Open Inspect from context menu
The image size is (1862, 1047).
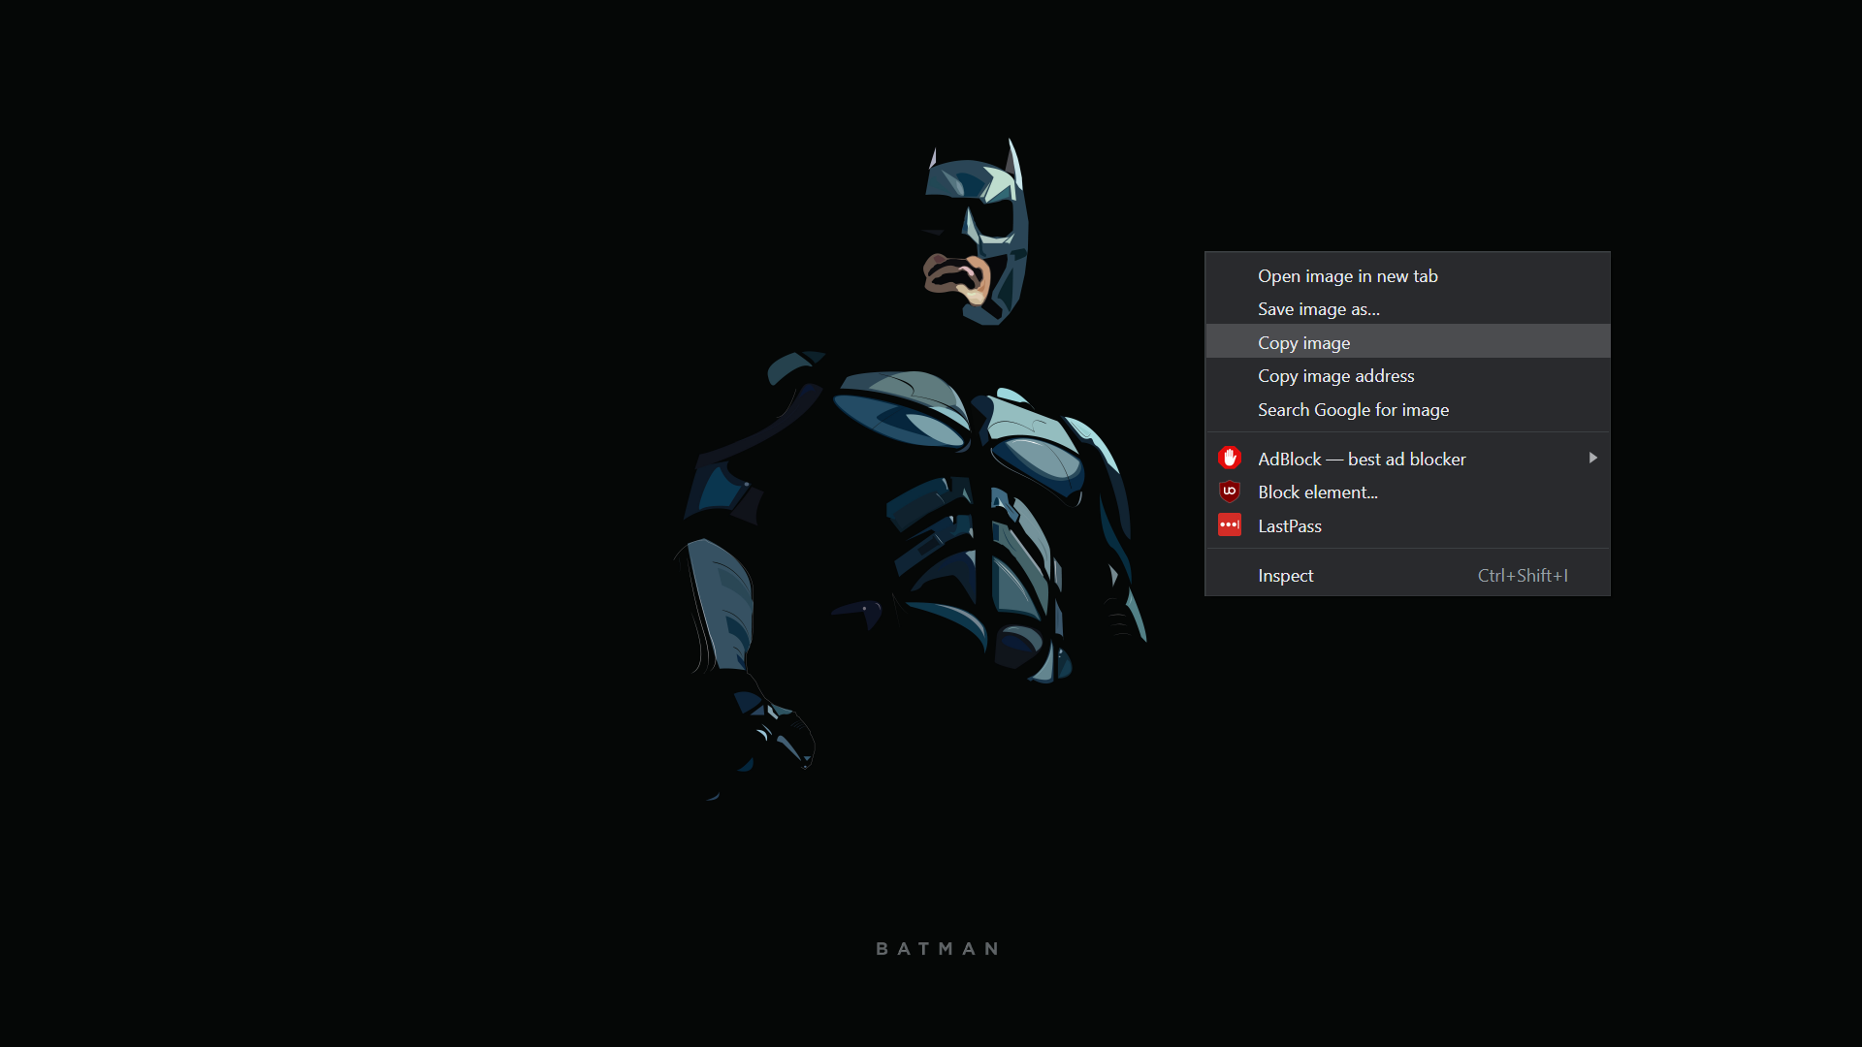pyautogui.click(x=1285, y=576)
